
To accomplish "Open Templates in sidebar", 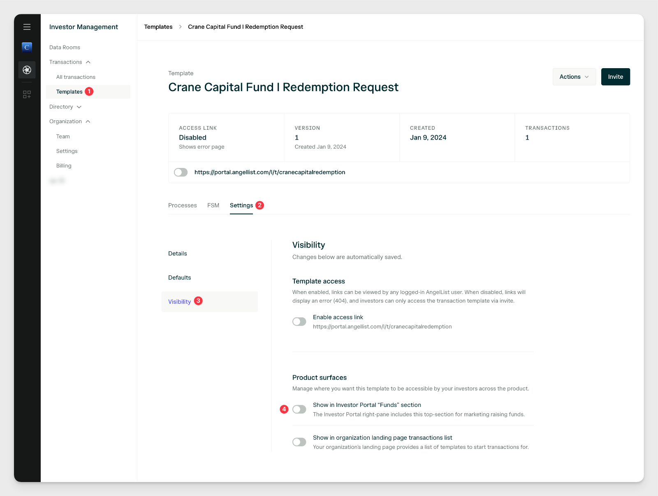I will pyautogui.click(x=88, y=92).
